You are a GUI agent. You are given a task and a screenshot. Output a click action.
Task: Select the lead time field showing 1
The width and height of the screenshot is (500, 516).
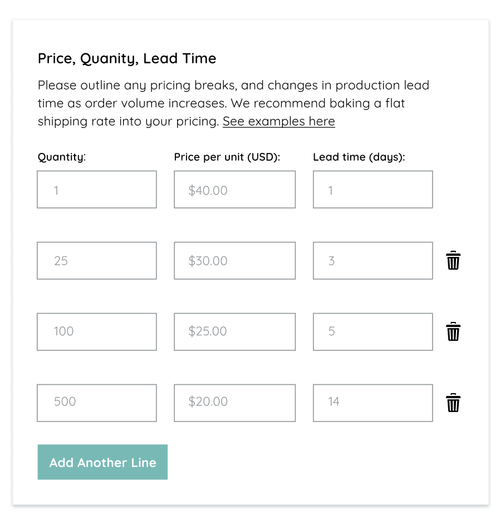coord(372,190)
